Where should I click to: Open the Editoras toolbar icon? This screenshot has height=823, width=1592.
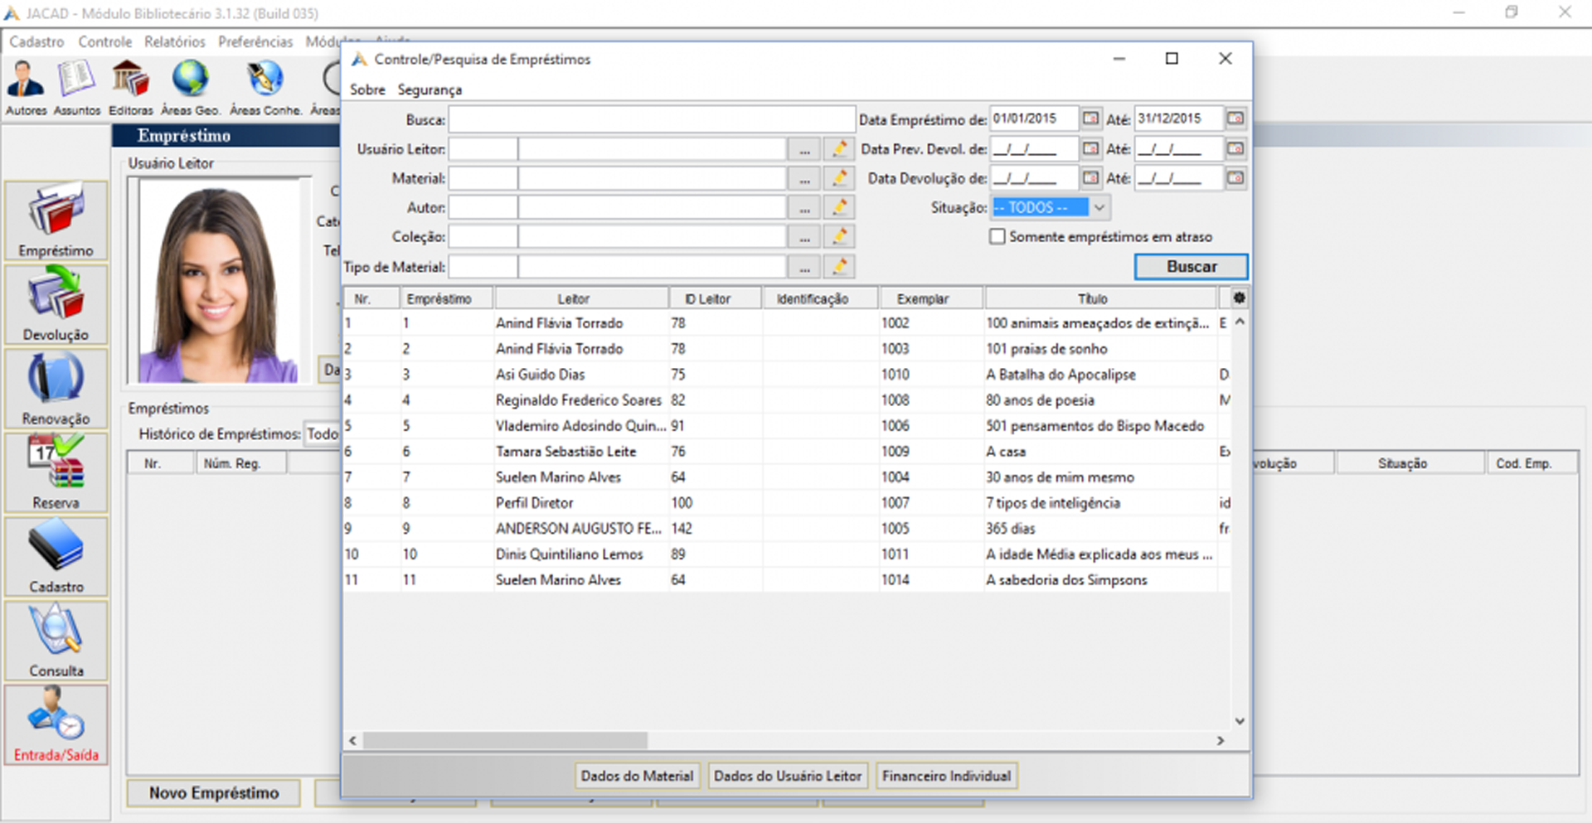[131, 88]
